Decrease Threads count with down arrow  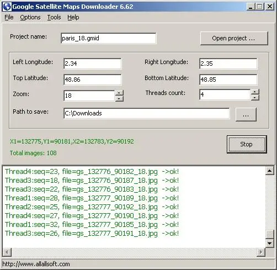255,98
